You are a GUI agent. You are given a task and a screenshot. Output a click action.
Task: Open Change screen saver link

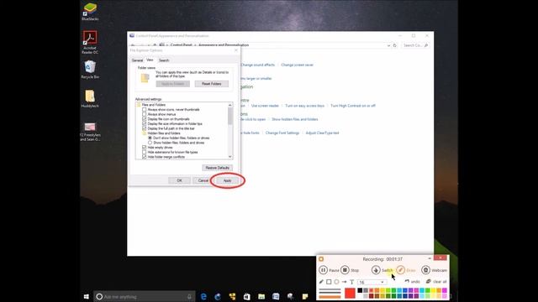(x=297, y=65)
